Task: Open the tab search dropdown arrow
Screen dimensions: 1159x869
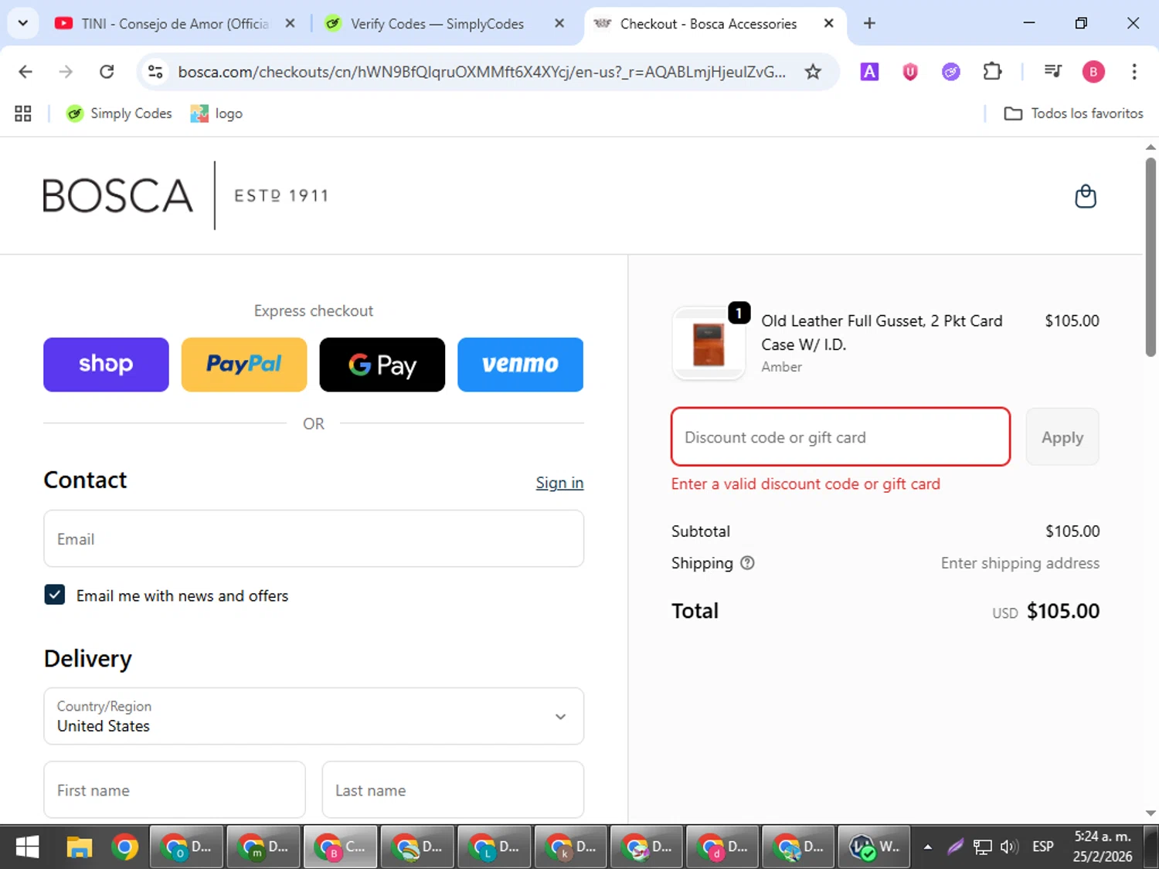Action: 23,23
